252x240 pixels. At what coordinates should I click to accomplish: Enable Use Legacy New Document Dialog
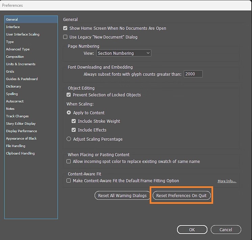click(65, 37)
